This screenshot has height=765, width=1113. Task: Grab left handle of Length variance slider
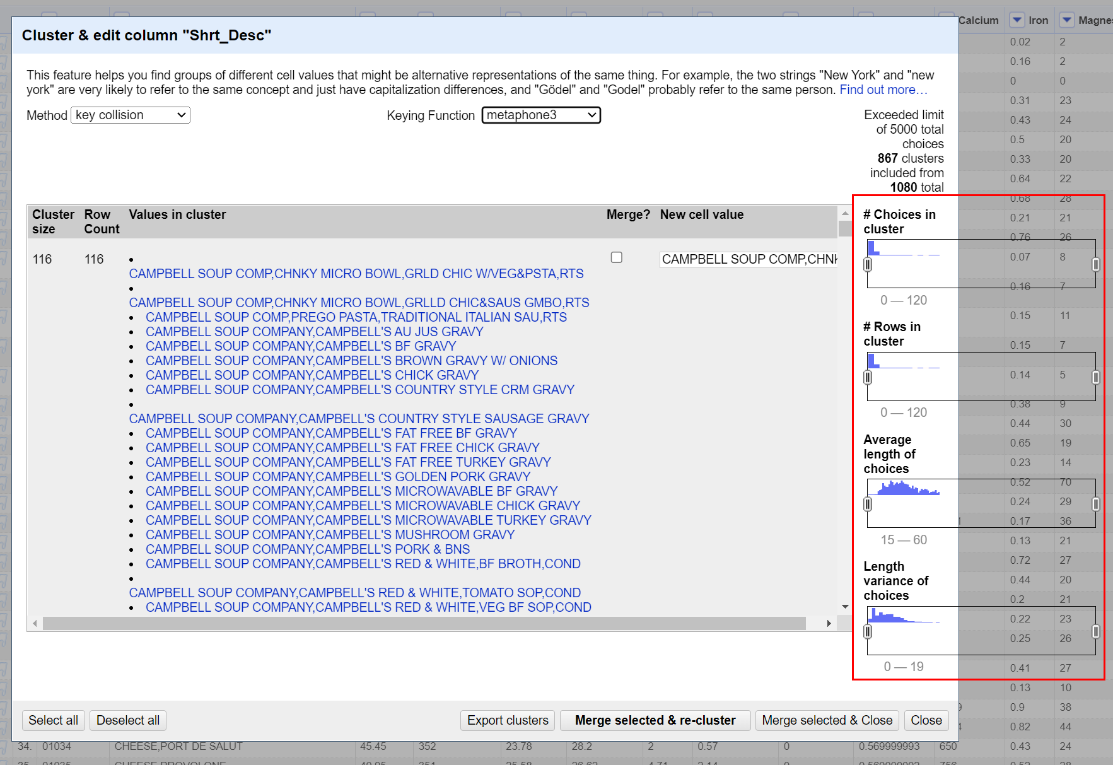[x=868, y=631]
